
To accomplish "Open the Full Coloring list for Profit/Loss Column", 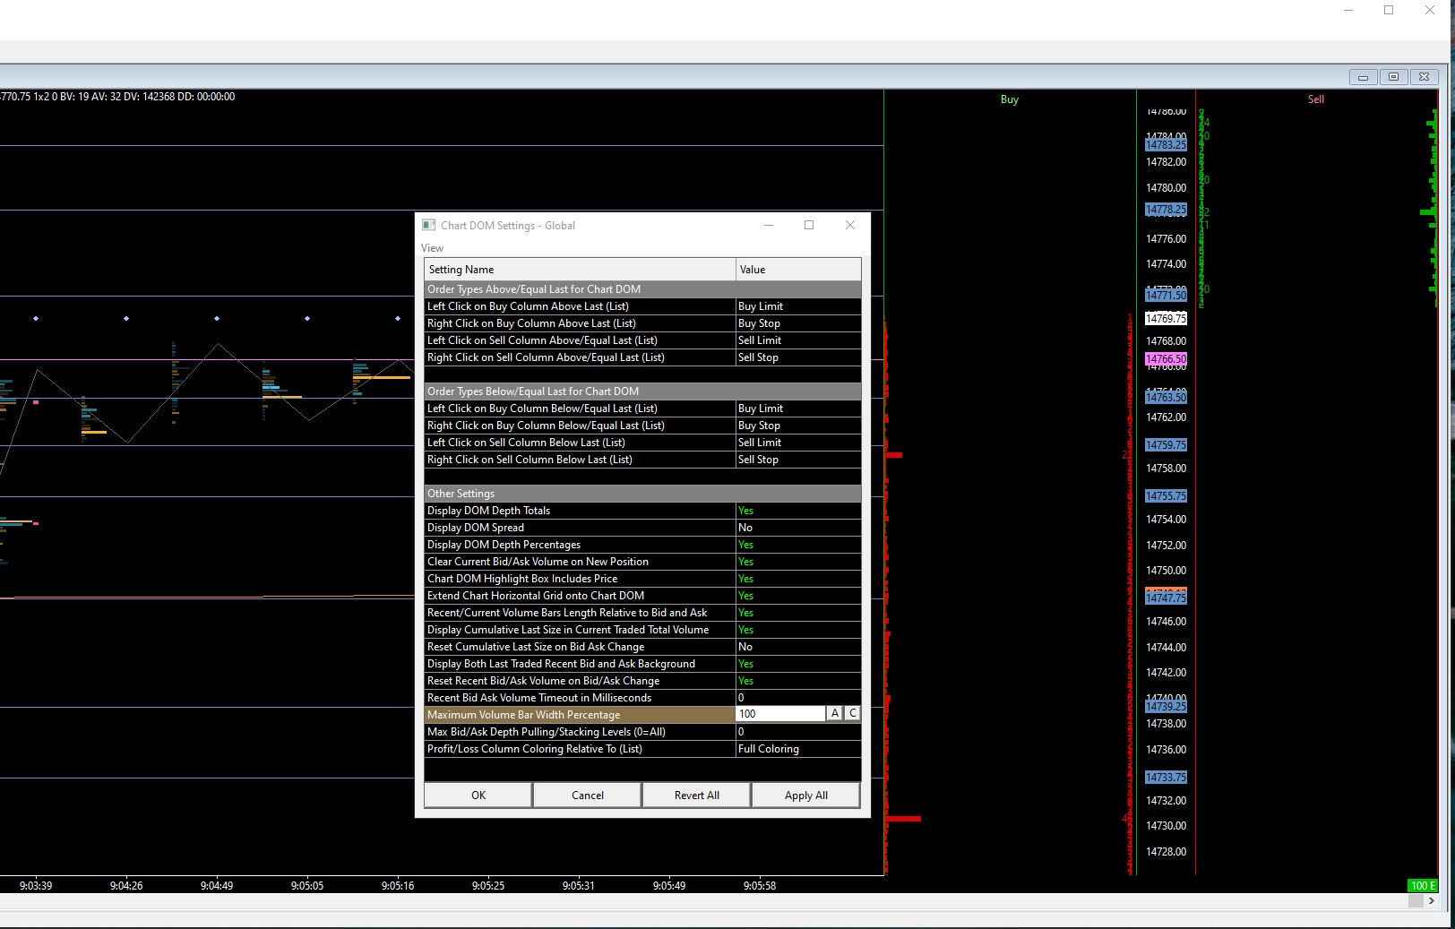I will pos(798,749).
